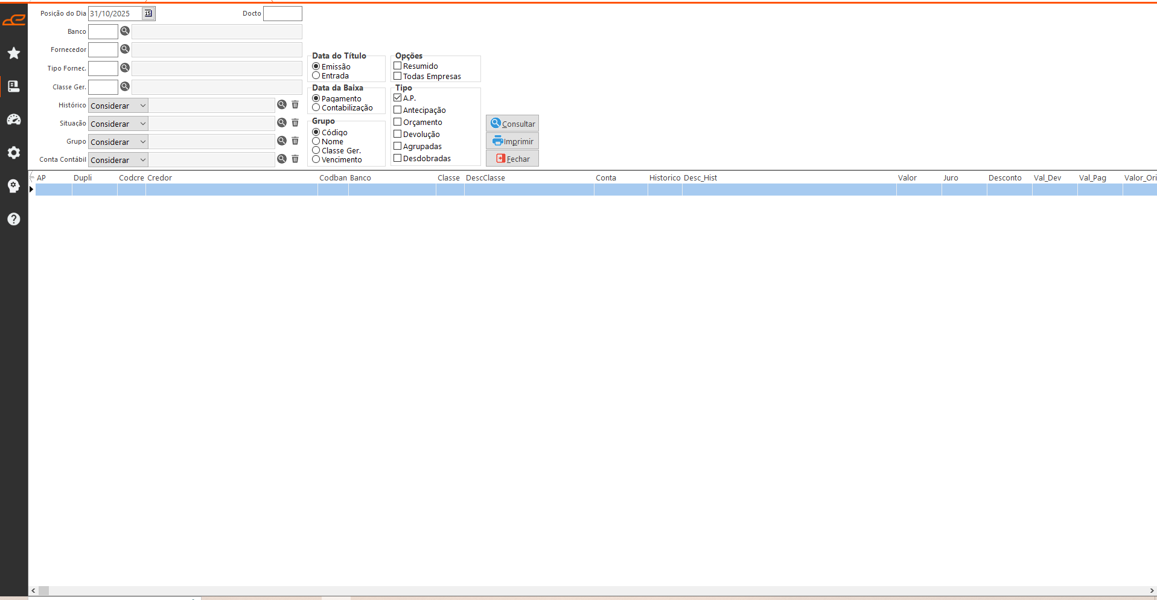Image resolution: width=1157 pixels, height=600 pixels.
Task: Clear the Histórico filter with trash icon
Action: 295,104
